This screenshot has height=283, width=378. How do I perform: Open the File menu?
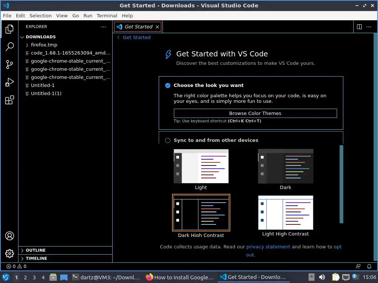[7, 15]
